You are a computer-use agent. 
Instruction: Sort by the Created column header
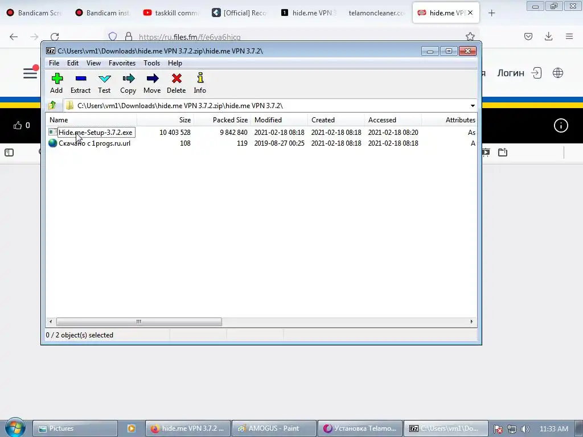pyautogui.click(x=336, y=120)
